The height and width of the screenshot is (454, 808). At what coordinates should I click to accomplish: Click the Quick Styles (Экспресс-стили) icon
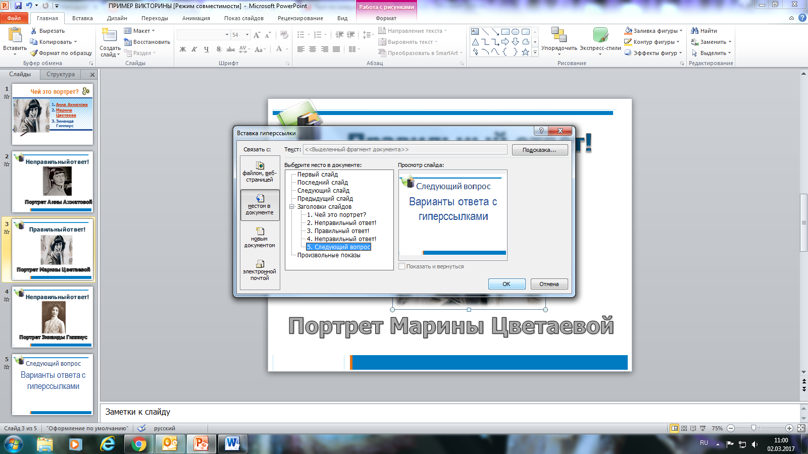click(x=600, y=35)
